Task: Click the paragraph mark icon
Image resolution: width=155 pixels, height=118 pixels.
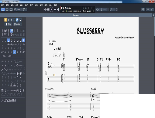Action: point(24,91)
